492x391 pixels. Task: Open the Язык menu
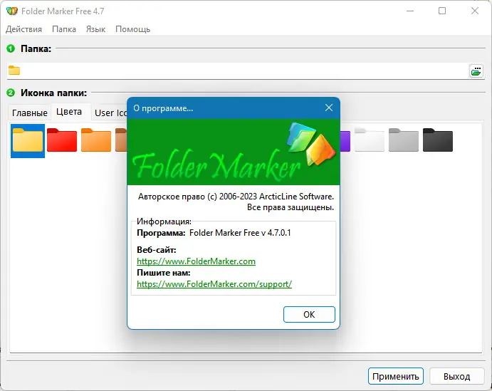pos(95,29)
